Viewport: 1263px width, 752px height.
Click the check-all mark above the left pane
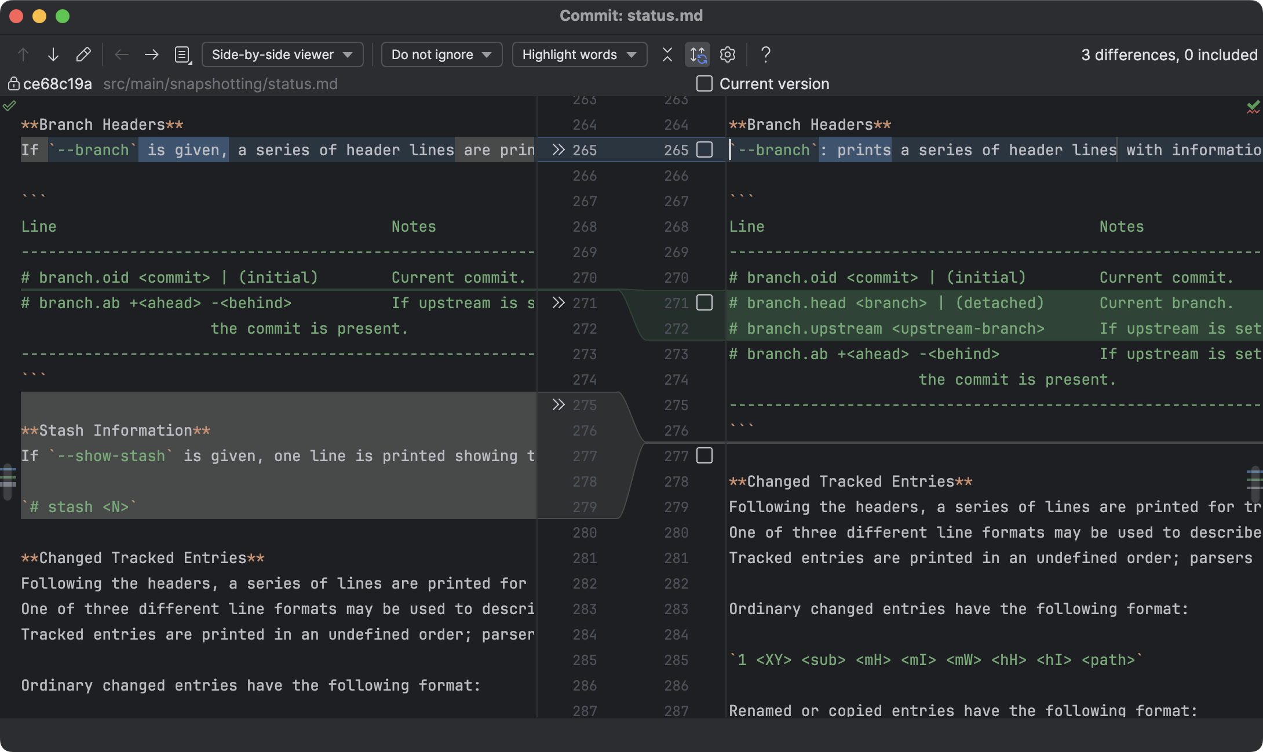point(10,105)
